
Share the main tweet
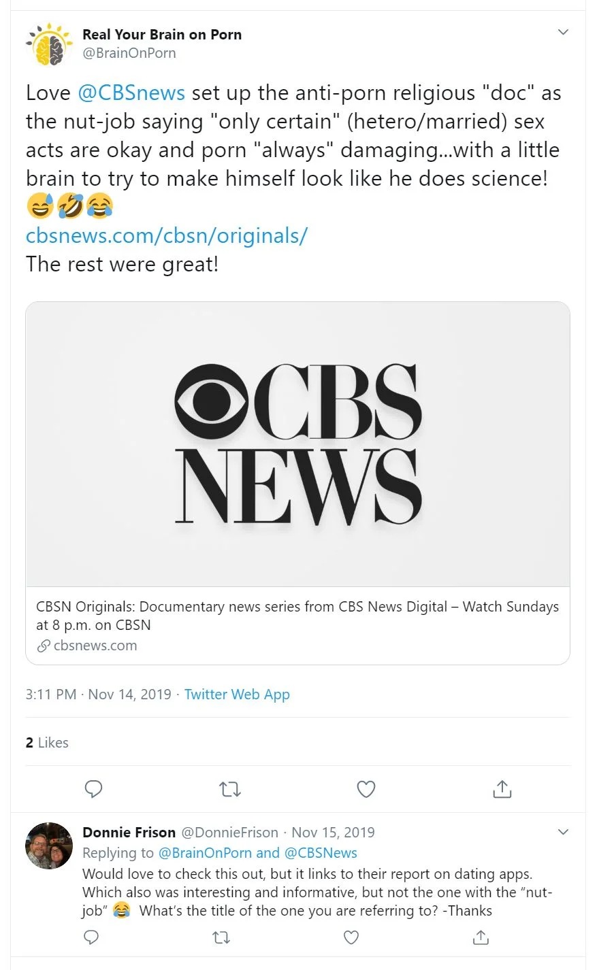point(502,789)
